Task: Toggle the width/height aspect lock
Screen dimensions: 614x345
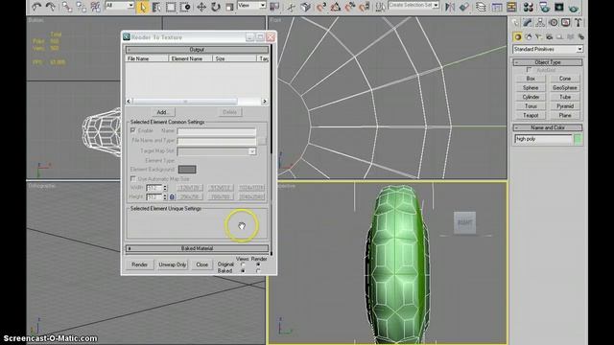Action: point(172,196)
